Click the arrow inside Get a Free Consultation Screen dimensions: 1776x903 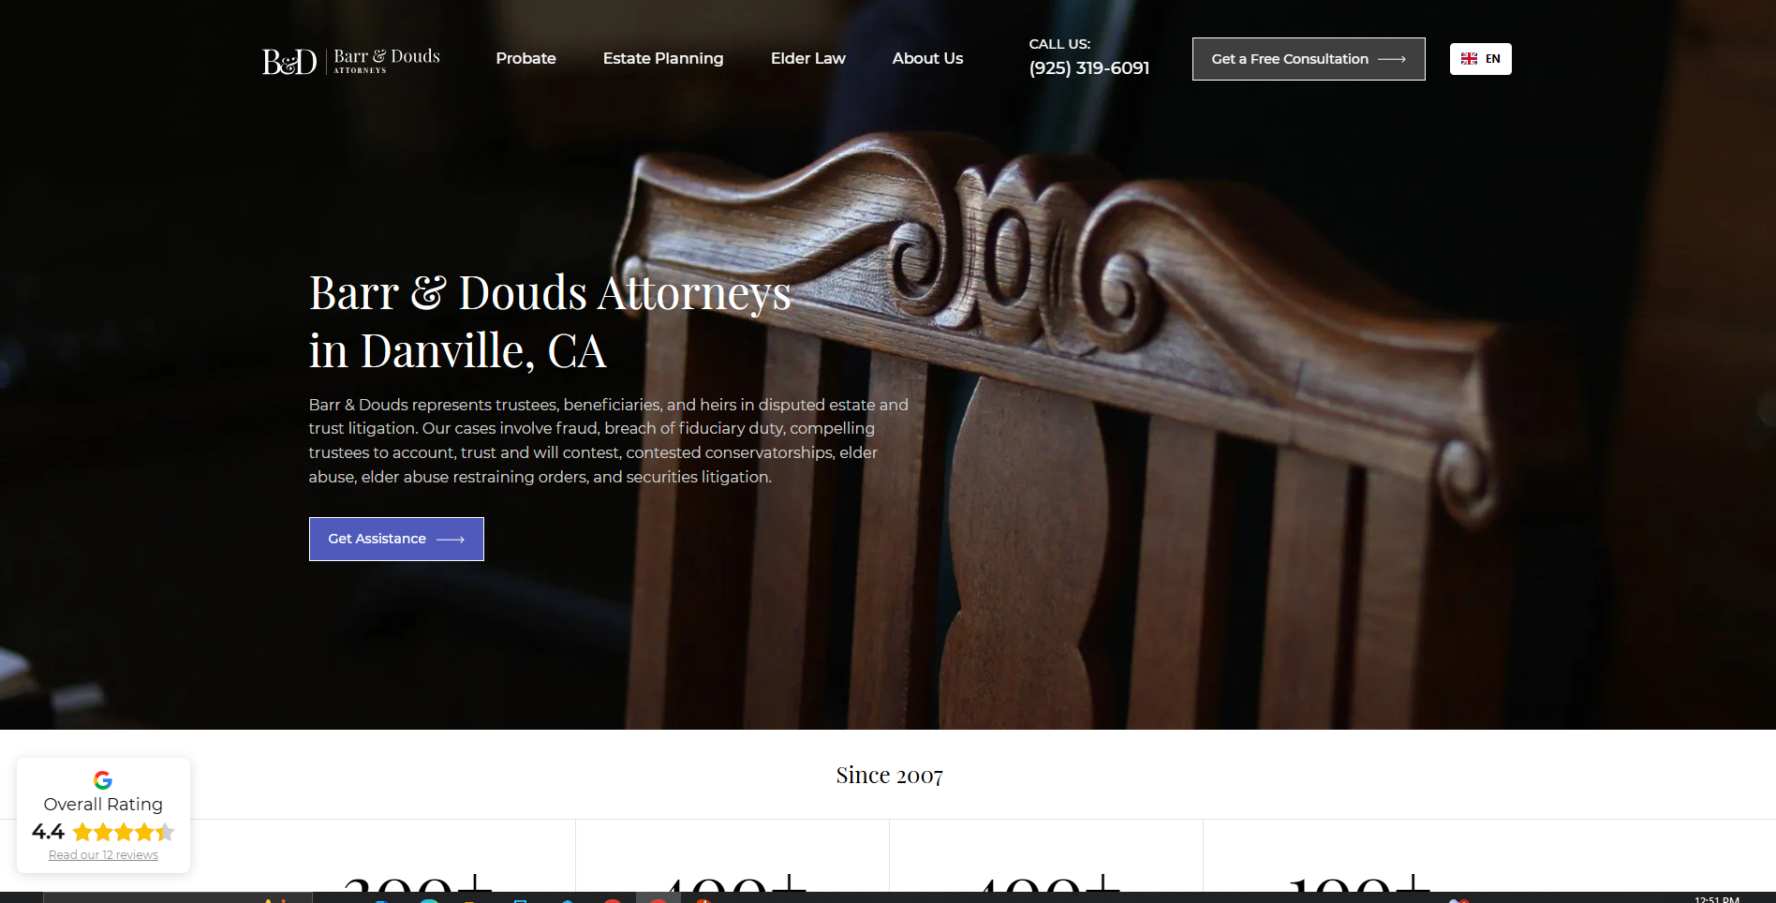[x=1392, y=59]
